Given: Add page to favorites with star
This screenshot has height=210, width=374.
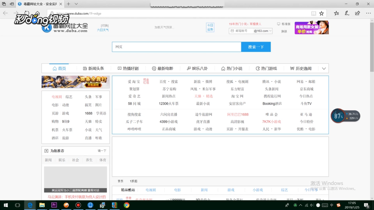Looking at the screenshot, I should point(321,13).
